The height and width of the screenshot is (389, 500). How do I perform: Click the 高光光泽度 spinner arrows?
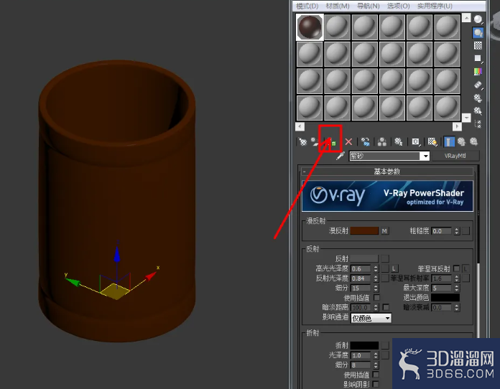(x=376, y=269)
